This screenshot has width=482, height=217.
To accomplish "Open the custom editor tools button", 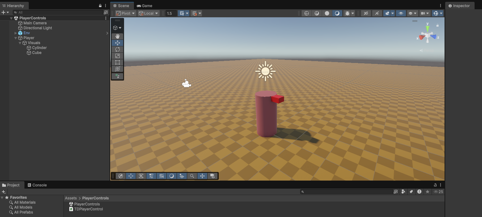I will coord(118,76).
